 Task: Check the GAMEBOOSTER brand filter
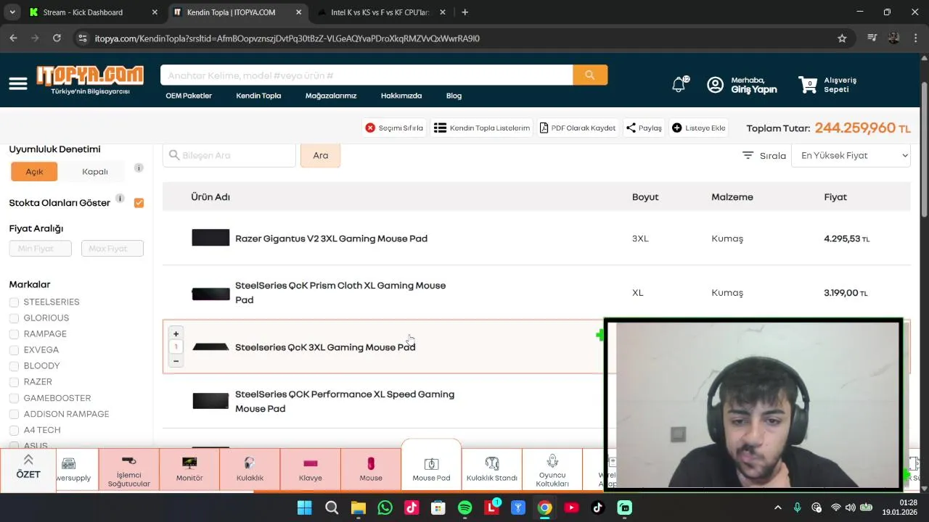(x=14, y=398)
